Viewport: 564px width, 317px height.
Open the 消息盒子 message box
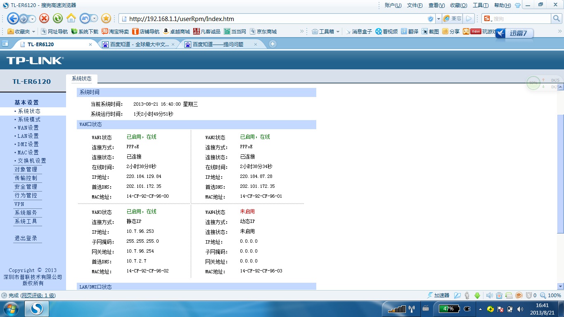coord(359,31)
